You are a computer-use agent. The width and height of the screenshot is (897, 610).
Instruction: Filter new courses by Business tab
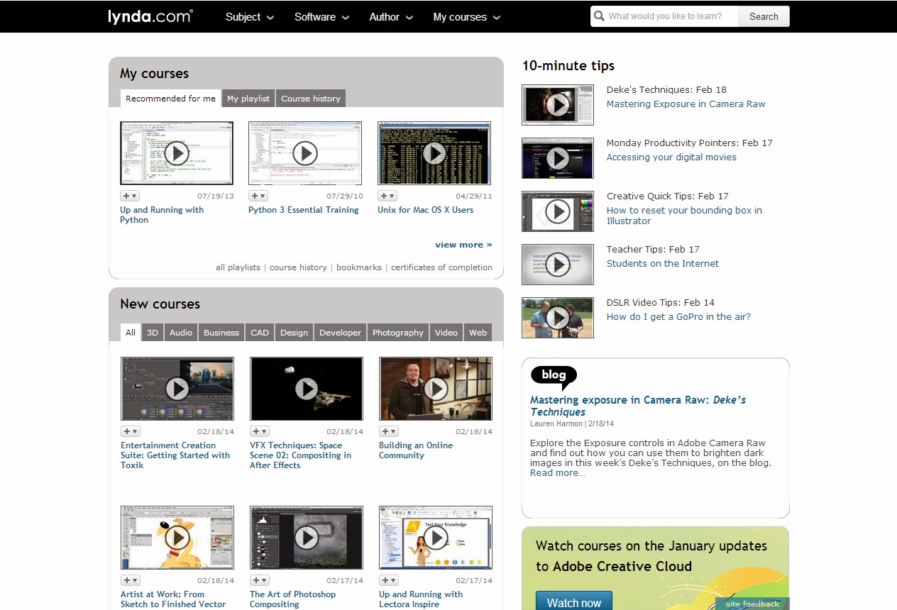221,333
